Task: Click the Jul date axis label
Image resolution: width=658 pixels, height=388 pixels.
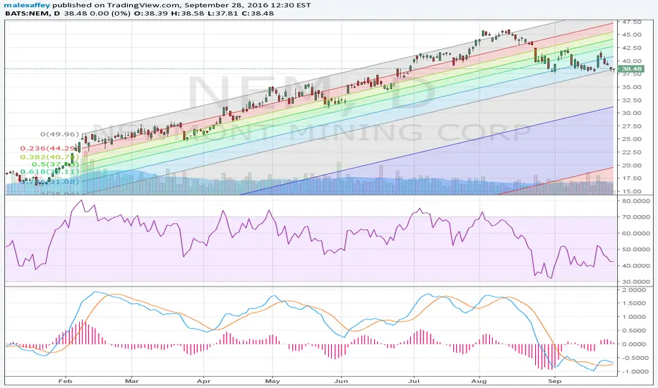Action: coord(414,381)
